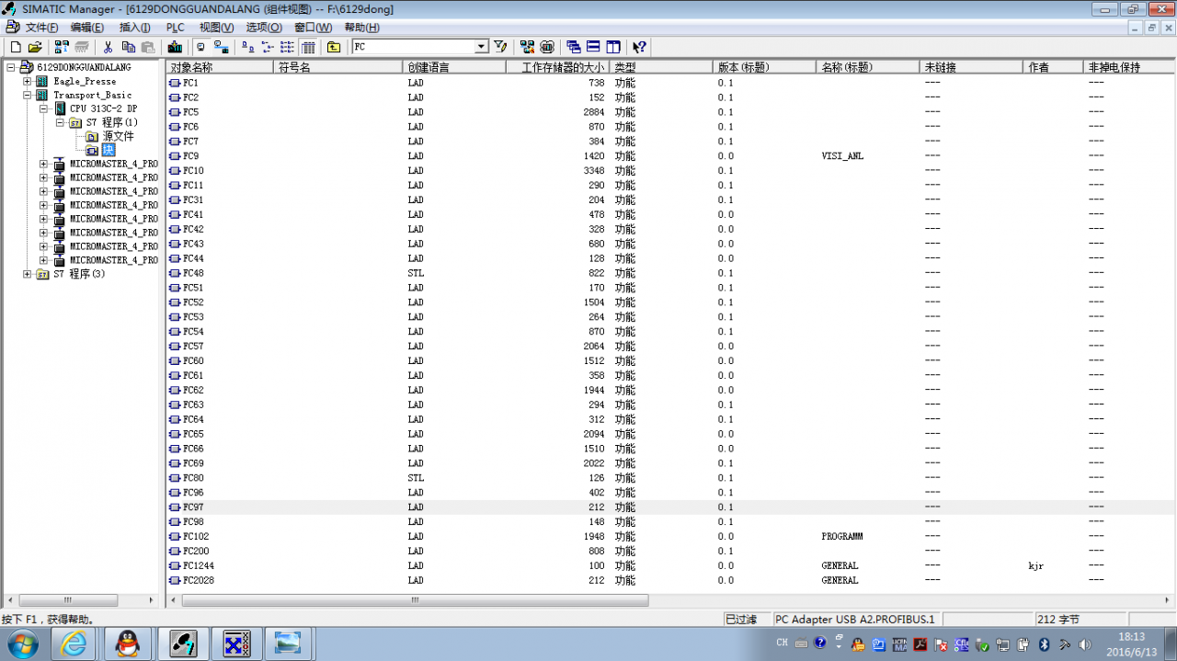Expand the first MICROMASTER_4_PRO node
Image resolution: width=1177 pixels, height=661 pixels.
point(44,164)
